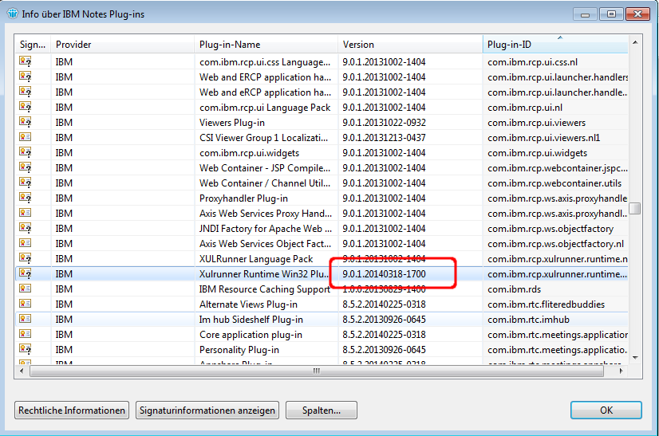Click the Provider column header

(x=122, y=45)
